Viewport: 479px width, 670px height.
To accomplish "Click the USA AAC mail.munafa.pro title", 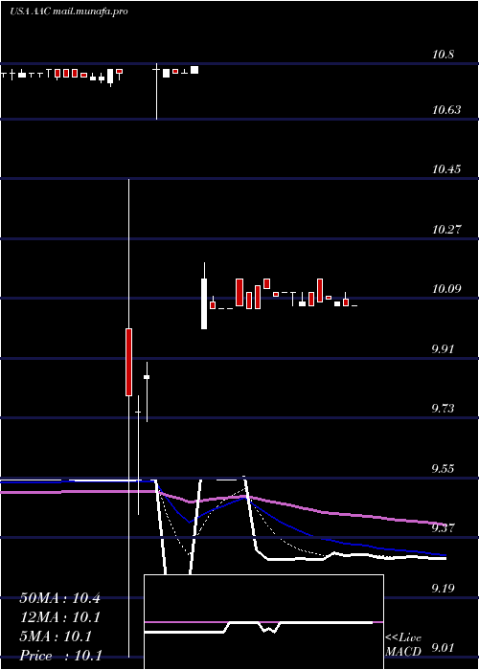I will coord(68,11).
